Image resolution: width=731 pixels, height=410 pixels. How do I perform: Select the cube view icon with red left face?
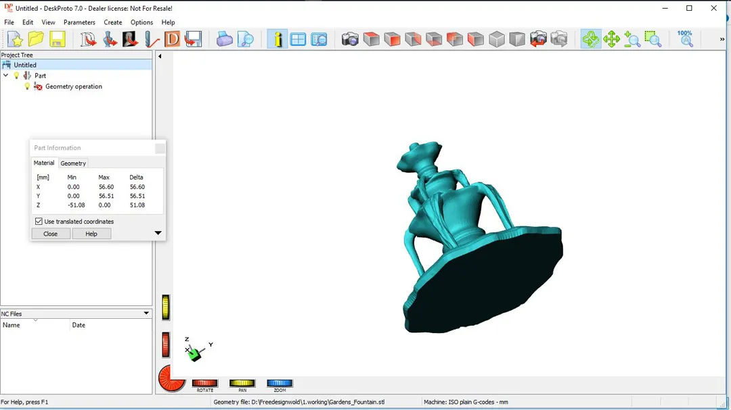click(x=476, y=39)
